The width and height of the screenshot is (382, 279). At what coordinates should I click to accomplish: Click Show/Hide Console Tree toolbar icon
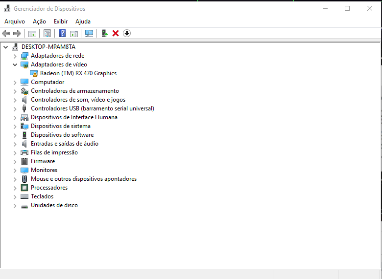pyautogui.click(x=32, y=33)
